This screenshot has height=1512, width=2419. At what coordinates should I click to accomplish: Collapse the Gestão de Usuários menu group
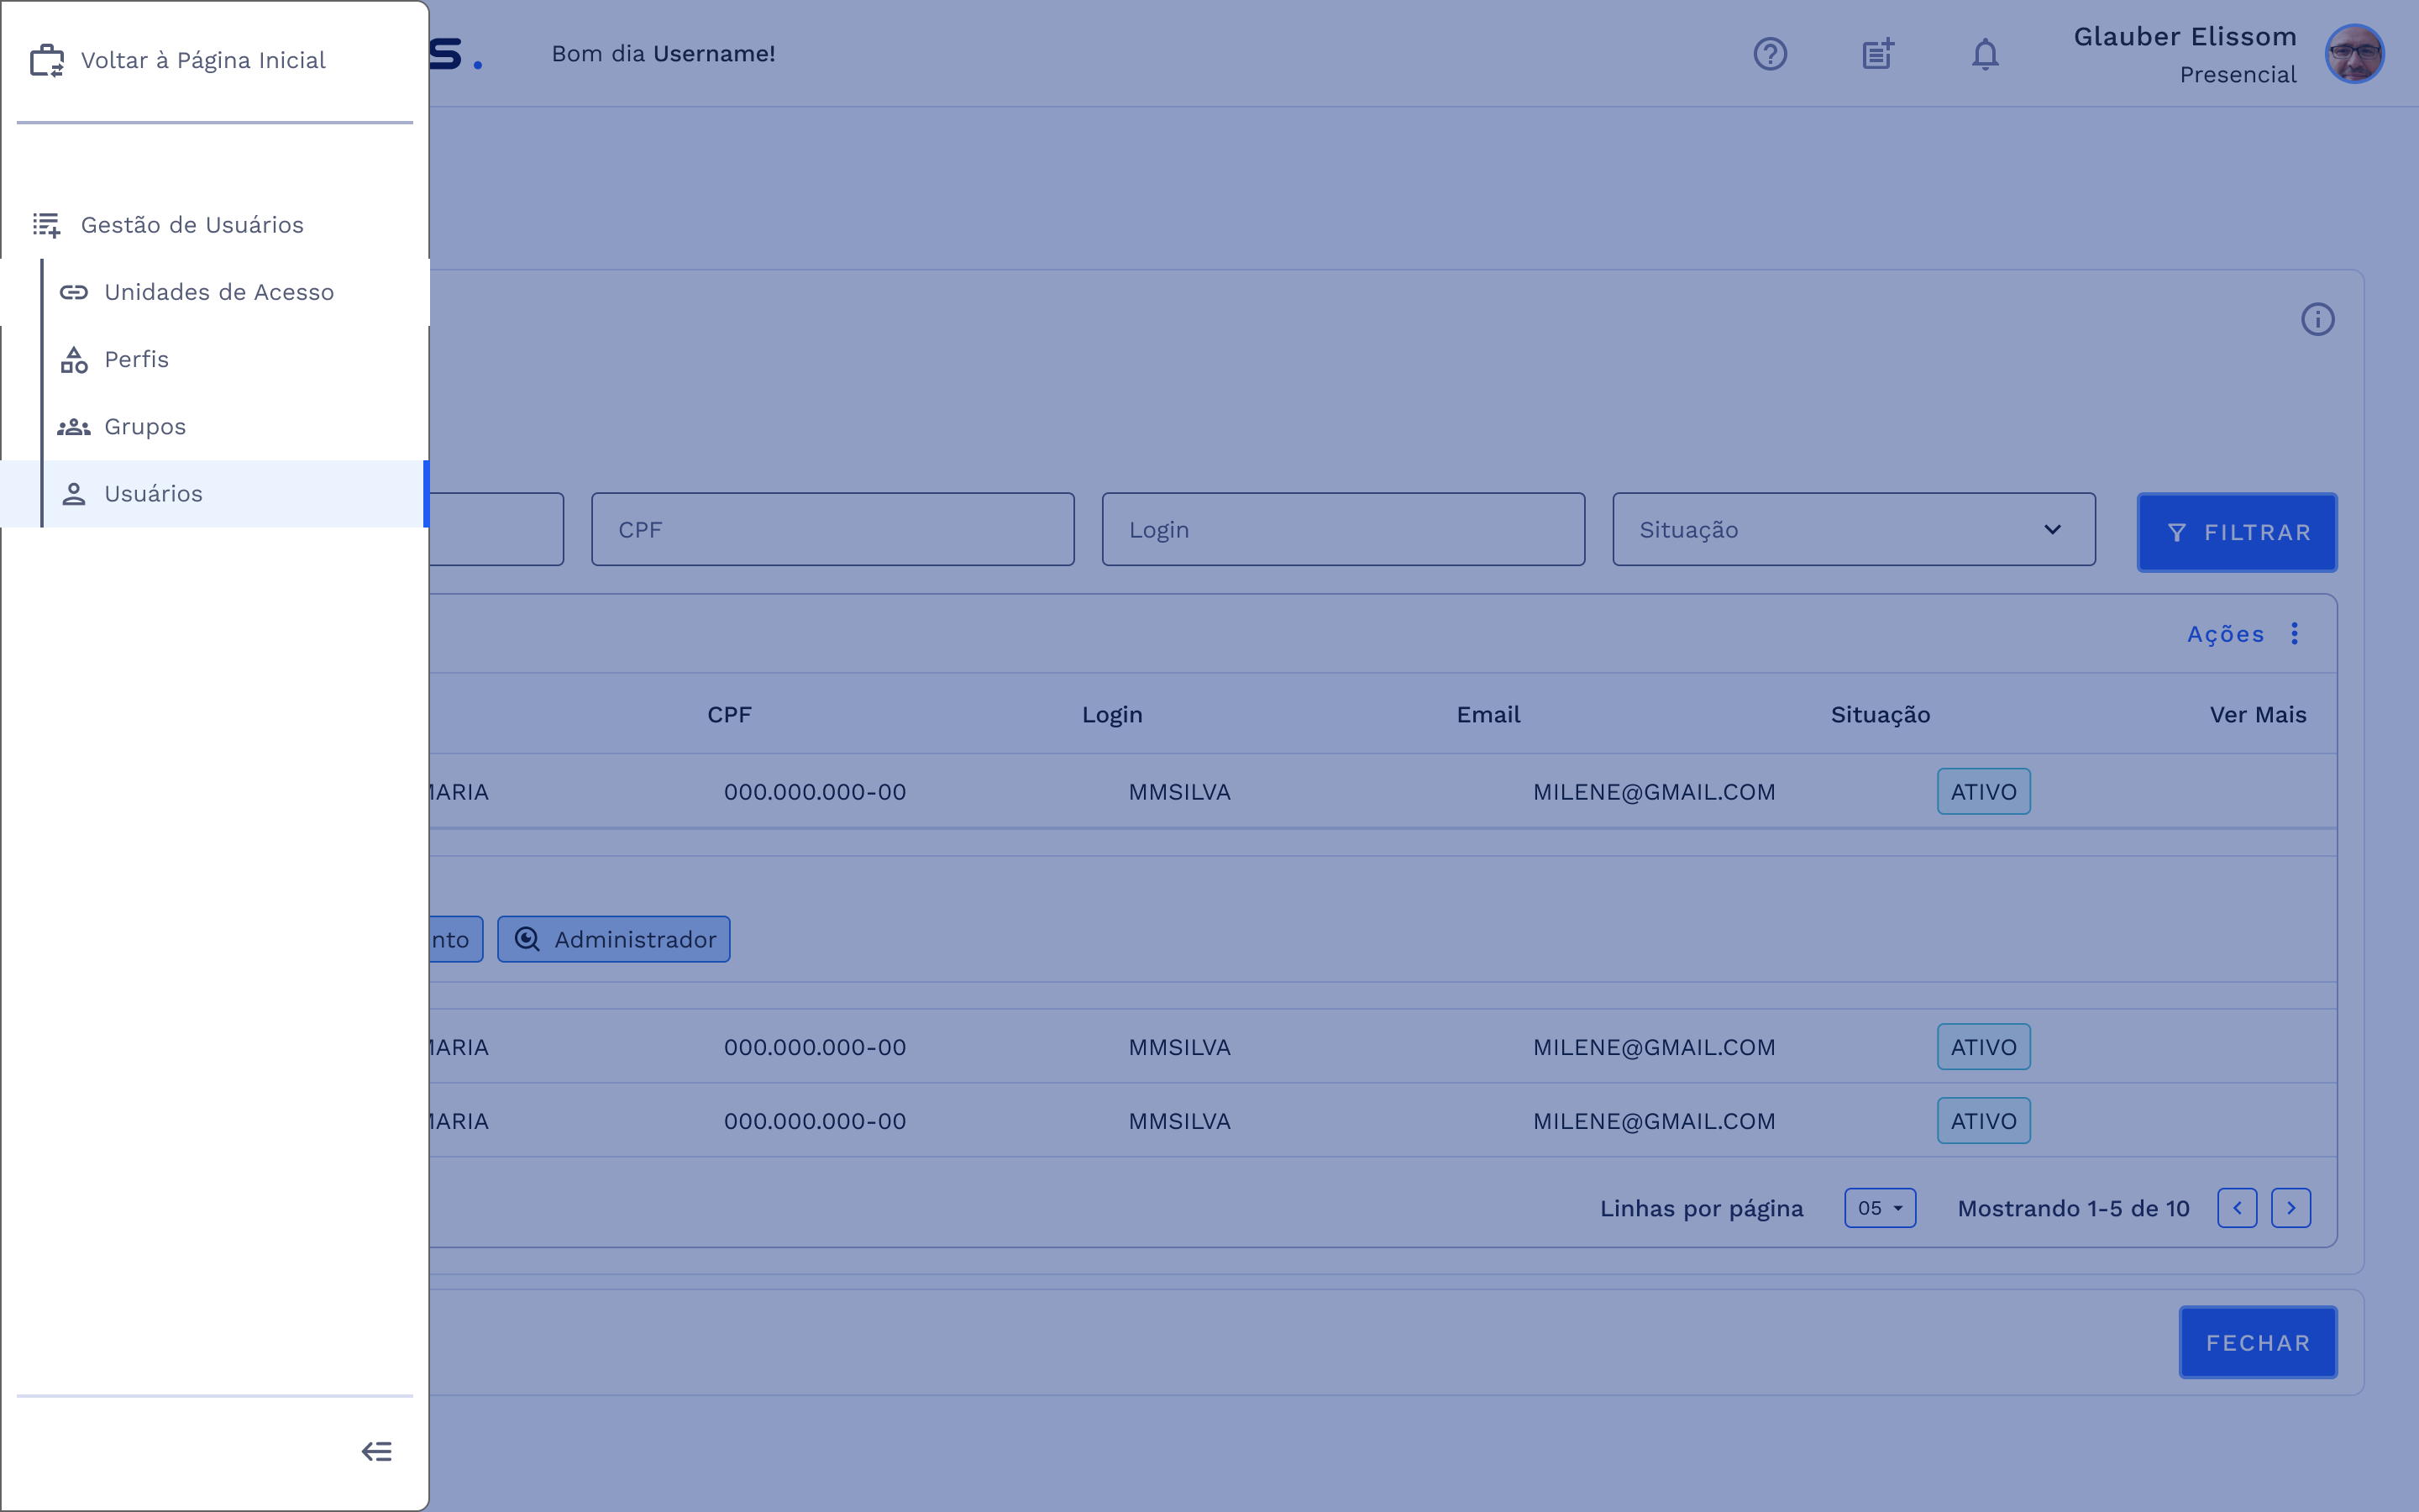[x=192, y=225]
